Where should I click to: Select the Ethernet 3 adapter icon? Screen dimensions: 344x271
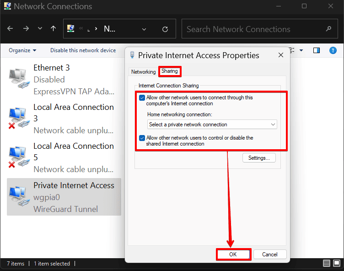click(18, 79)
